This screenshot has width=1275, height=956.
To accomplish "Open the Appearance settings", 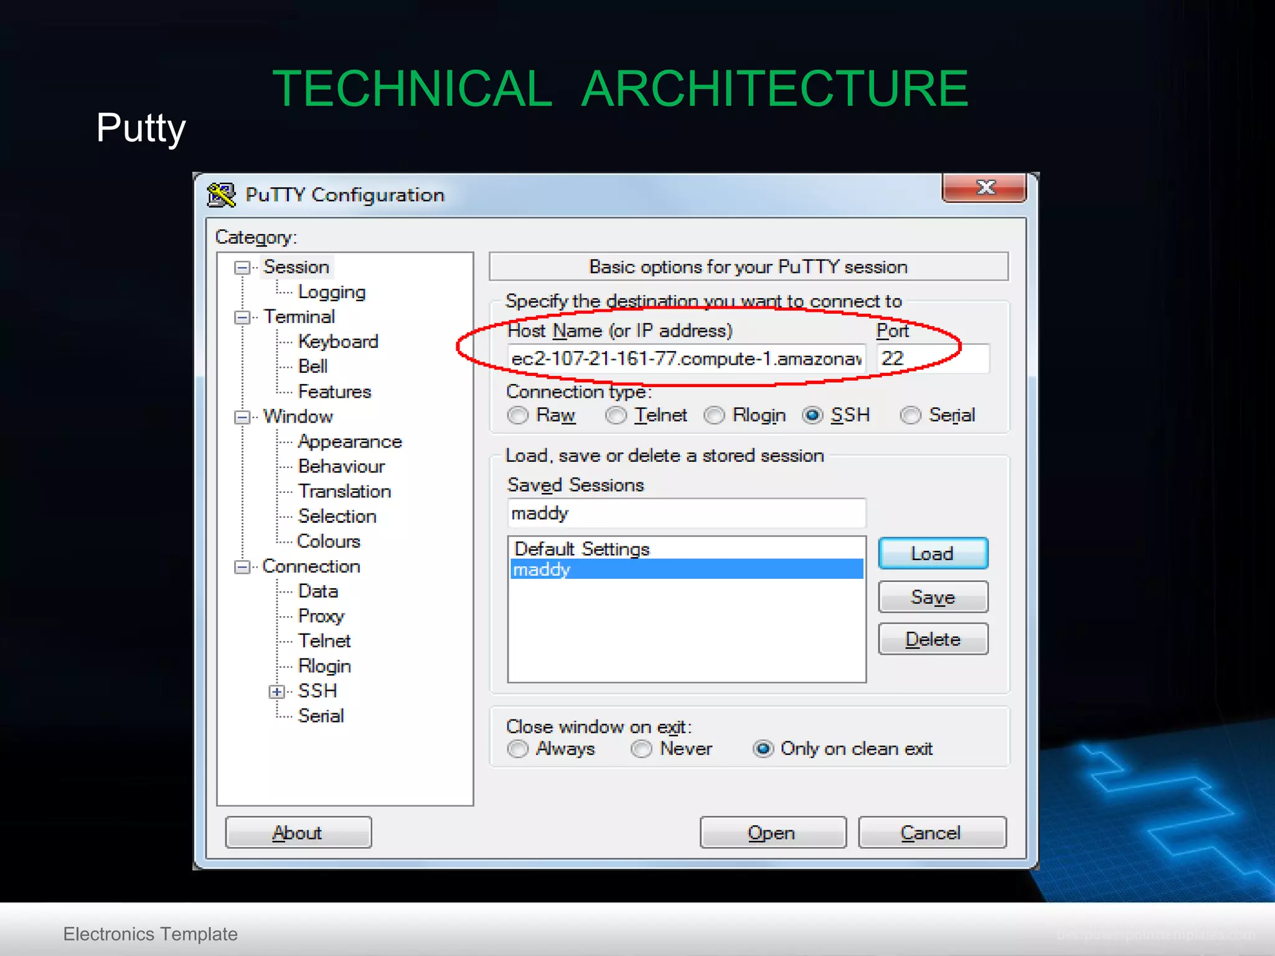I will pos(350,441).
